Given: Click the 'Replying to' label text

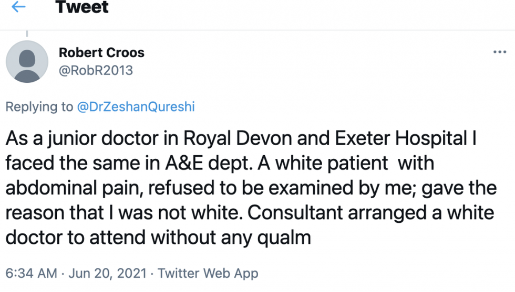Looking at the screenshot, I should pos(39,107).
